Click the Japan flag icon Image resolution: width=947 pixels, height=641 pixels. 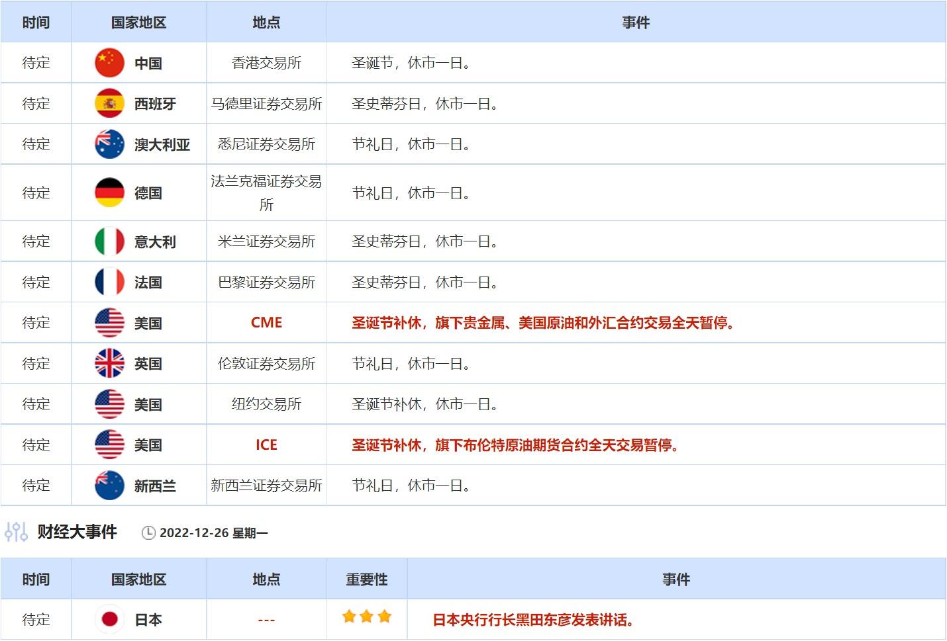point(109,619)
